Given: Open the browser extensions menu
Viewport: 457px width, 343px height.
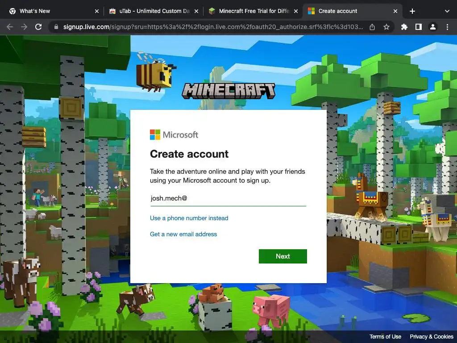Looking at the screenshot, I should [404, 27].
